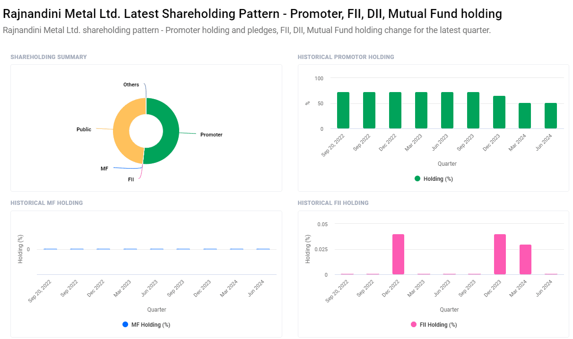Image resolution: width=573 pixels, height=339 pixels.
Task: Click the Historical MF Holding heading
Action: click(x=47, y=203)
